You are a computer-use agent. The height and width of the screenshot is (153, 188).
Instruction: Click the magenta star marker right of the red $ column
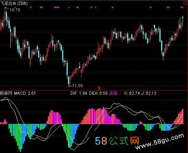coord(113,8)
